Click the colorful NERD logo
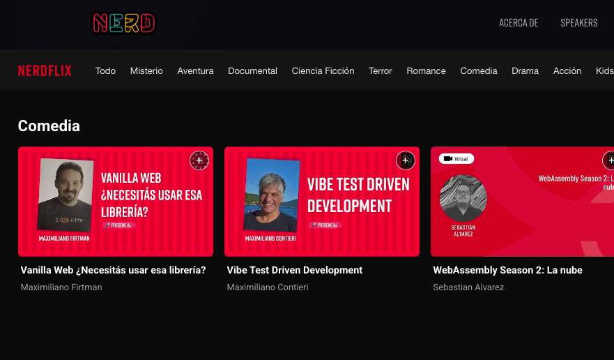Viewport: 614px width, 360px height. click(x=124, y=23)
